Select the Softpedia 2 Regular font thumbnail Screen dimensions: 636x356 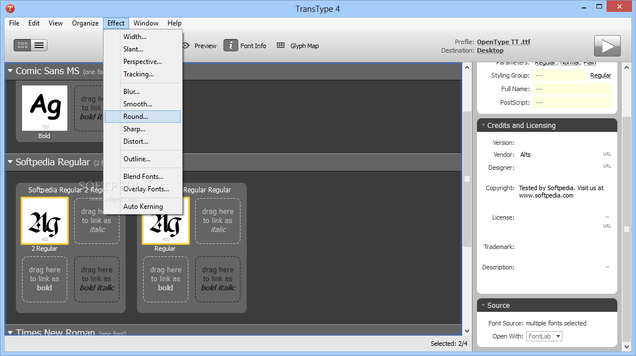(45, 221)
